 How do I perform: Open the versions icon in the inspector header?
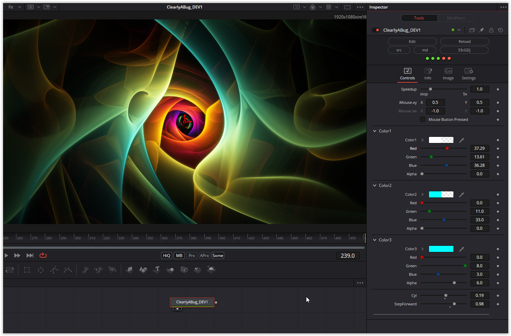(x=472, y=30)
